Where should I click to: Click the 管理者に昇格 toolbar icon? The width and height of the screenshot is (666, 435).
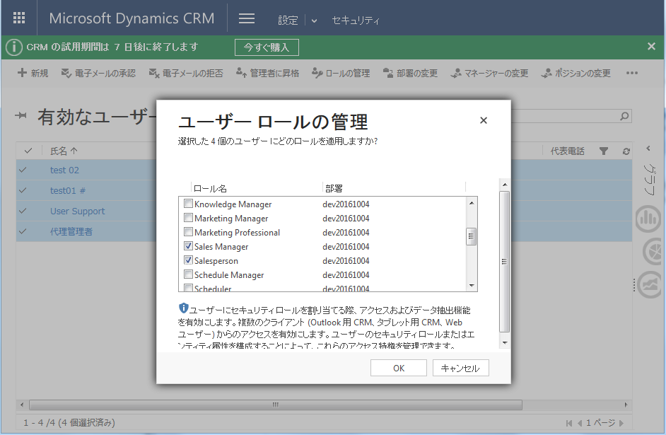coord(241,73)
